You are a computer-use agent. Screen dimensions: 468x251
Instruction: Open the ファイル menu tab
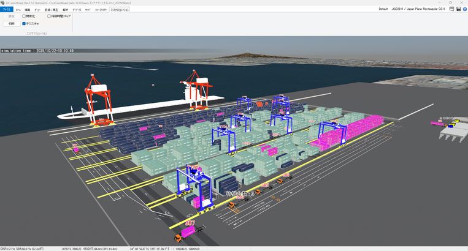tap(7, 10)
